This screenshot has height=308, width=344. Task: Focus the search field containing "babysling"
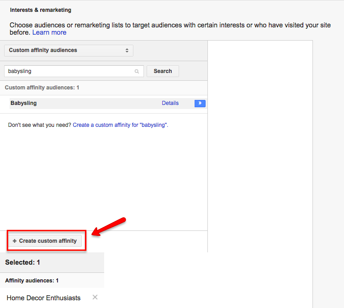tap(69, 71)
